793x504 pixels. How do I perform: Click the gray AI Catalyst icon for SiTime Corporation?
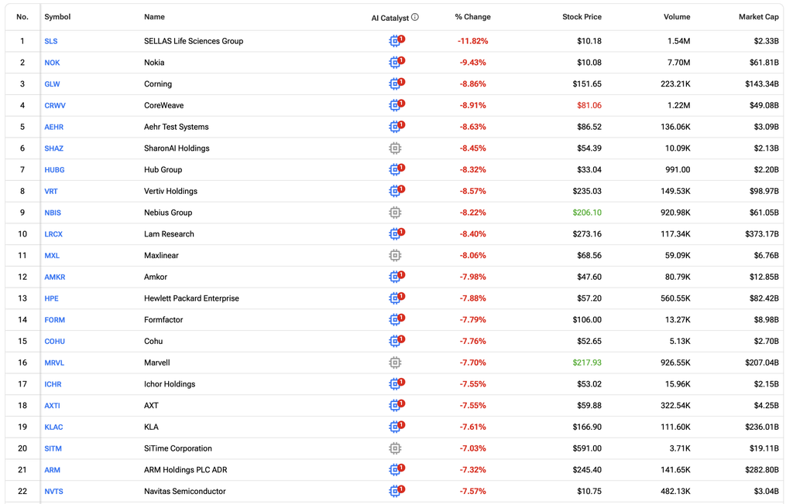click(x=395, y=448)
